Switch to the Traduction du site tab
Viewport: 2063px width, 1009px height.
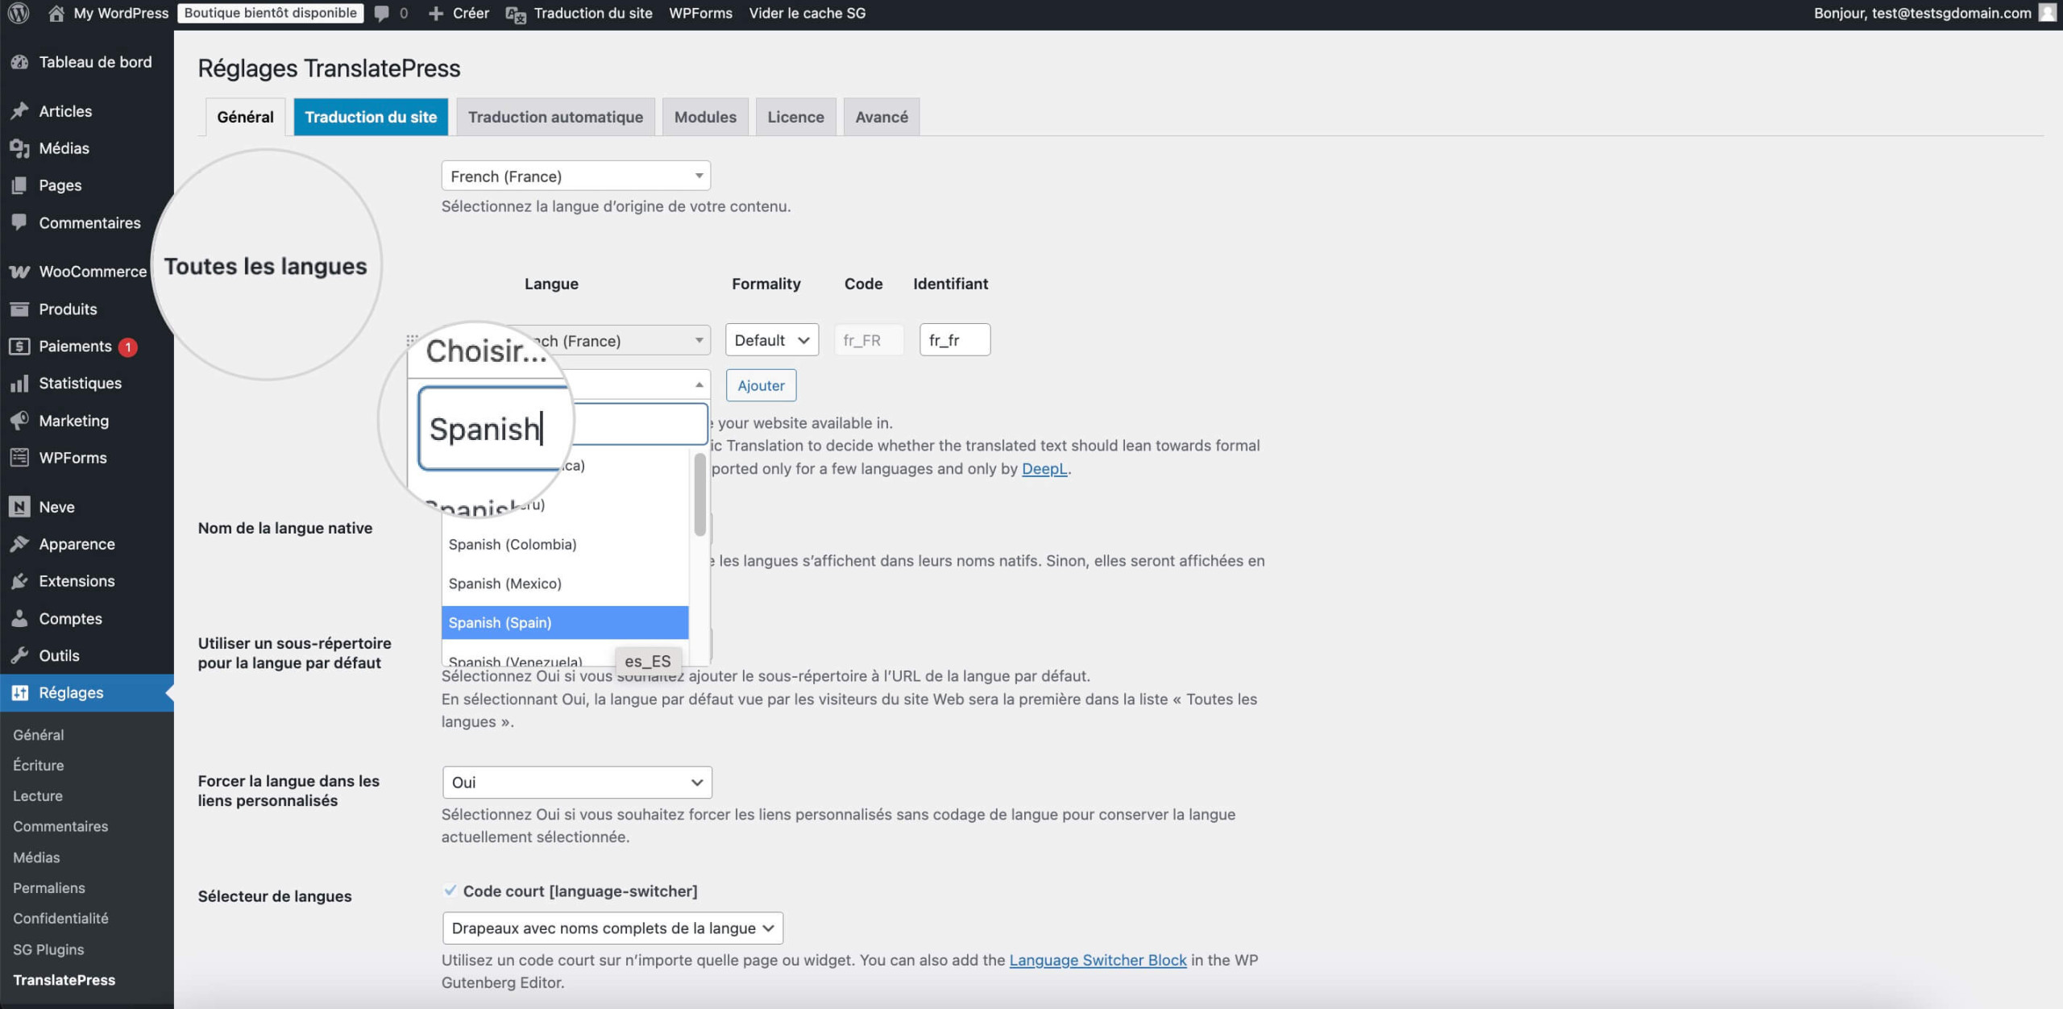coord(371,117)
